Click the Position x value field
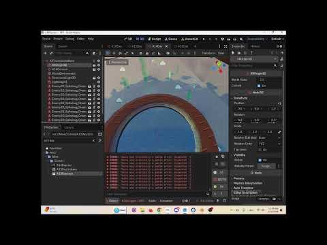The image size is (327, 245). [x=240, y=109]
